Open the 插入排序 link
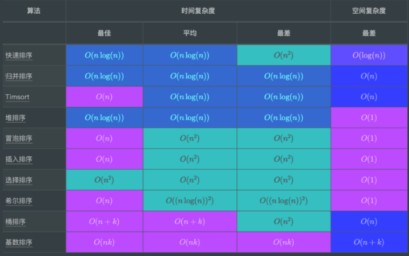 19,160
